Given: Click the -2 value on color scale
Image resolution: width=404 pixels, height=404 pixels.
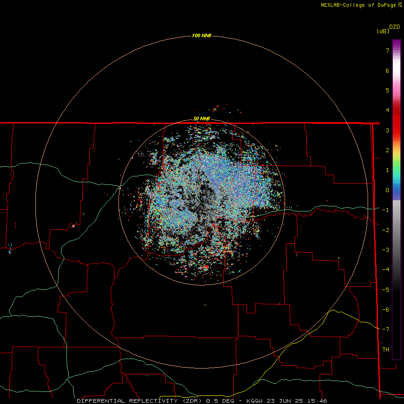Looking at the screenshot, I should click(386, 230).
